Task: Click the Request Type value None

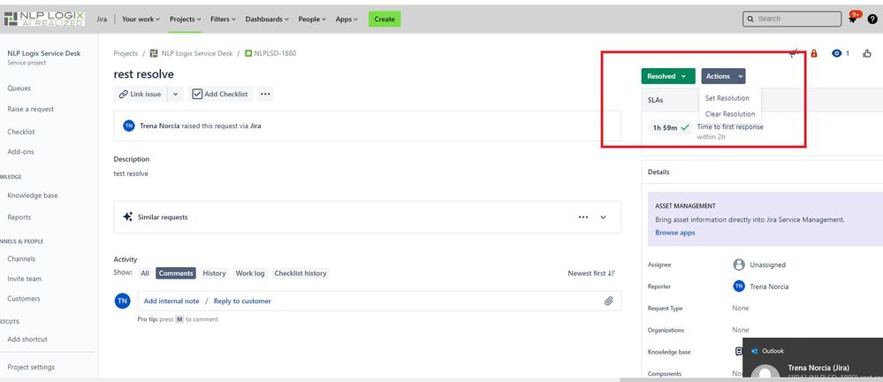Action: (x=741, y=309)
